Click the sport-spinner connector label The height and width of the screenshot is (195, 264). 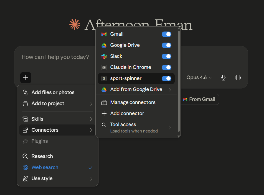(126, 79)
